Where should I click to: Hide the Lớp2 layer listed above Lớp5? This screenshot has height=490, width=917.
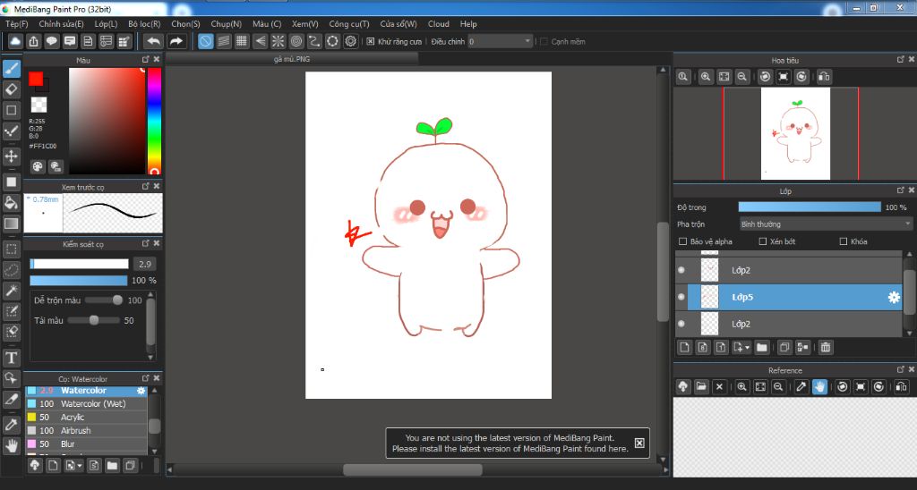click(681, 270)
